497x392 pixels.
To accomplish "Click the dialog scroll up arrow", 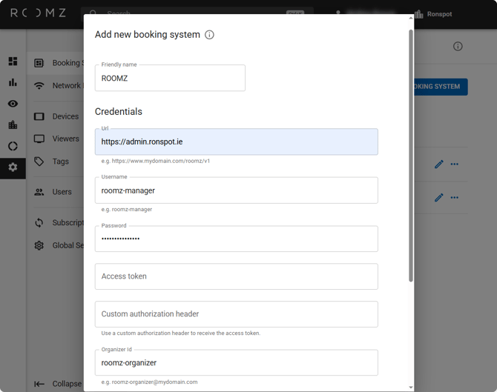I will pyautogui.click(x=411, y=18).
